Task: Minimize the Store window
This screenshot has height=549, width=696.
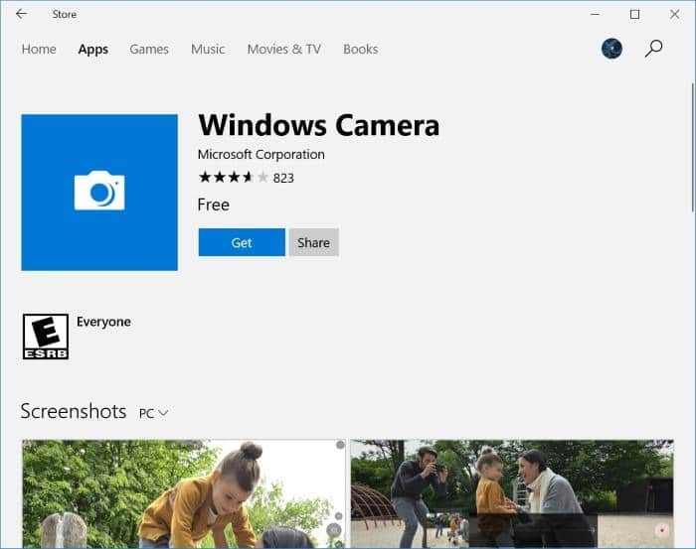Action: pos(595,14)
